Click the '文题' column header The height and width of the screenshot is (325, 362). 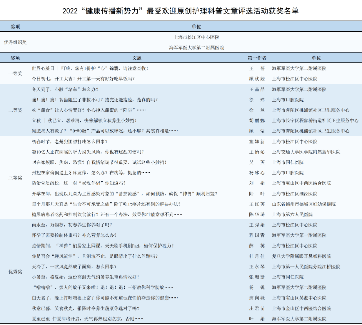(137, 58)
